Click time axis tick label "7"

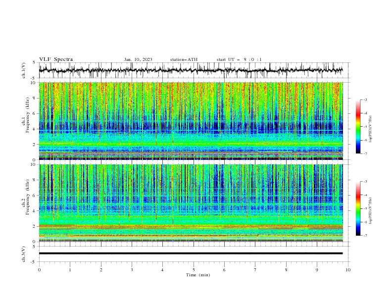255,270
